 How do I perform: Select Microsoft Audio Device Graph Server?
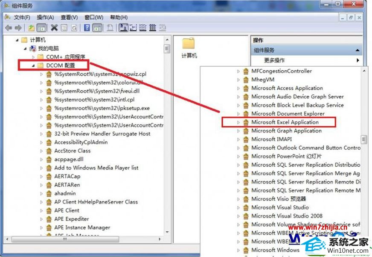pyautogui.click(x=297, y=97)
